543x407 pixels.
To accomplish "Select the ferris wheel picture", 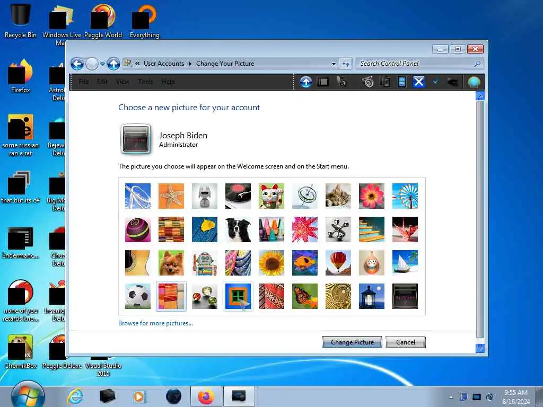I will 405,196.
